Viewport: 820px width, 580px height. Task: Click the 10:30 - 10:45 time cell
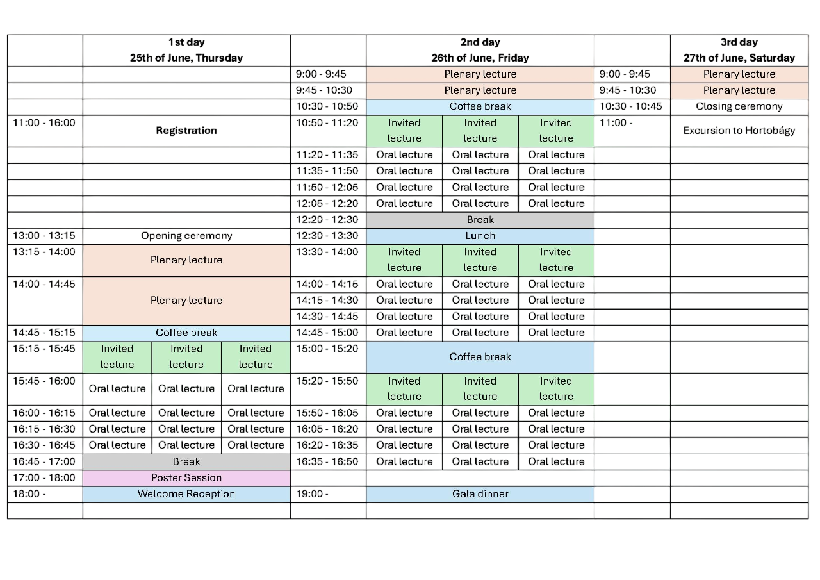[x=632, y=107]
